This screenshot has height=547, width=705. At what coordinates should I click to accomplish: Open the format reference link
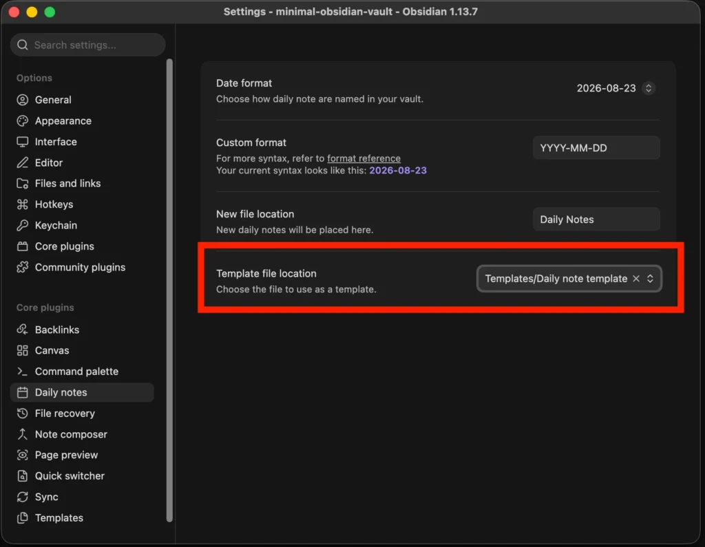point(364,158)
